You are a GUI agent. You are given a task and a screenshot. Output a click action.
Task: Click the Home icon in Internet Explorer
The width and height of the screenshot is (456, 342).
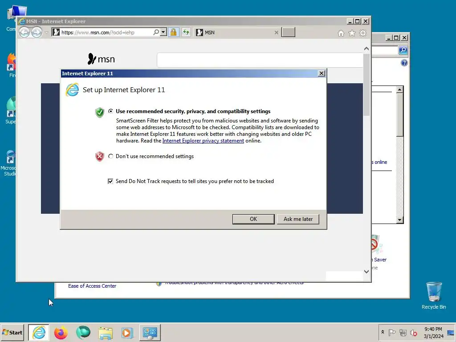(x=341, y=33)
